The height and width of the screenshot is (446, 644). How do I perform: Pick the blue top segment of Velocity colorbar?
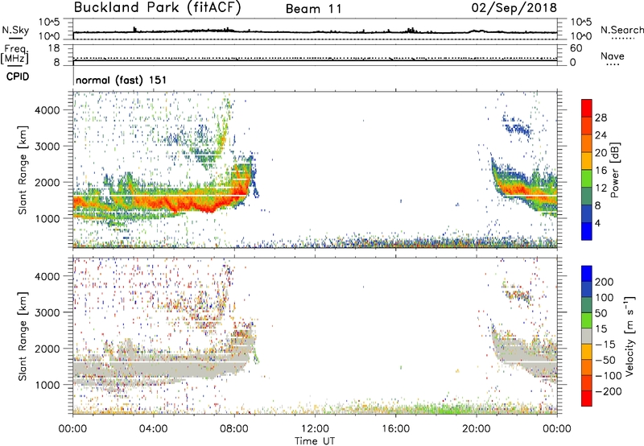coord(587,273)
